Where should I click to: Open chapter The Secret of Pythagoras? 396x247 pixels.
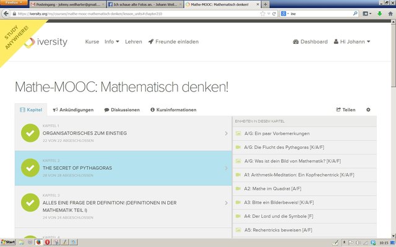(123, 168)
